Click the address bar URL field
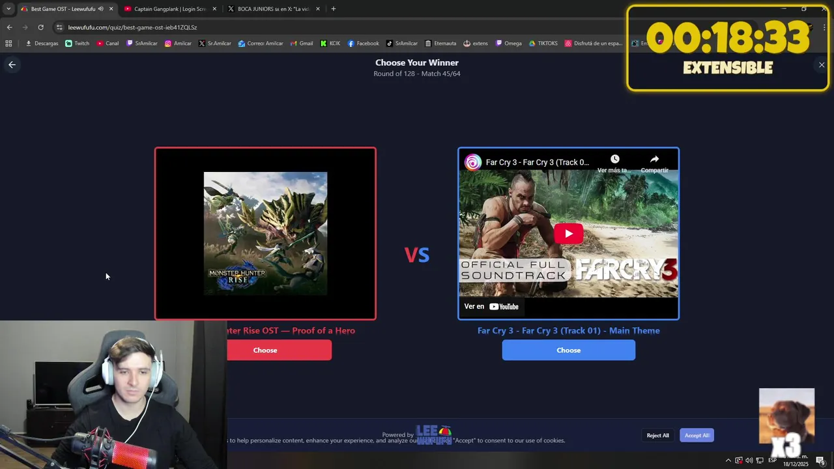834x469 pixels. click(339, 27)
